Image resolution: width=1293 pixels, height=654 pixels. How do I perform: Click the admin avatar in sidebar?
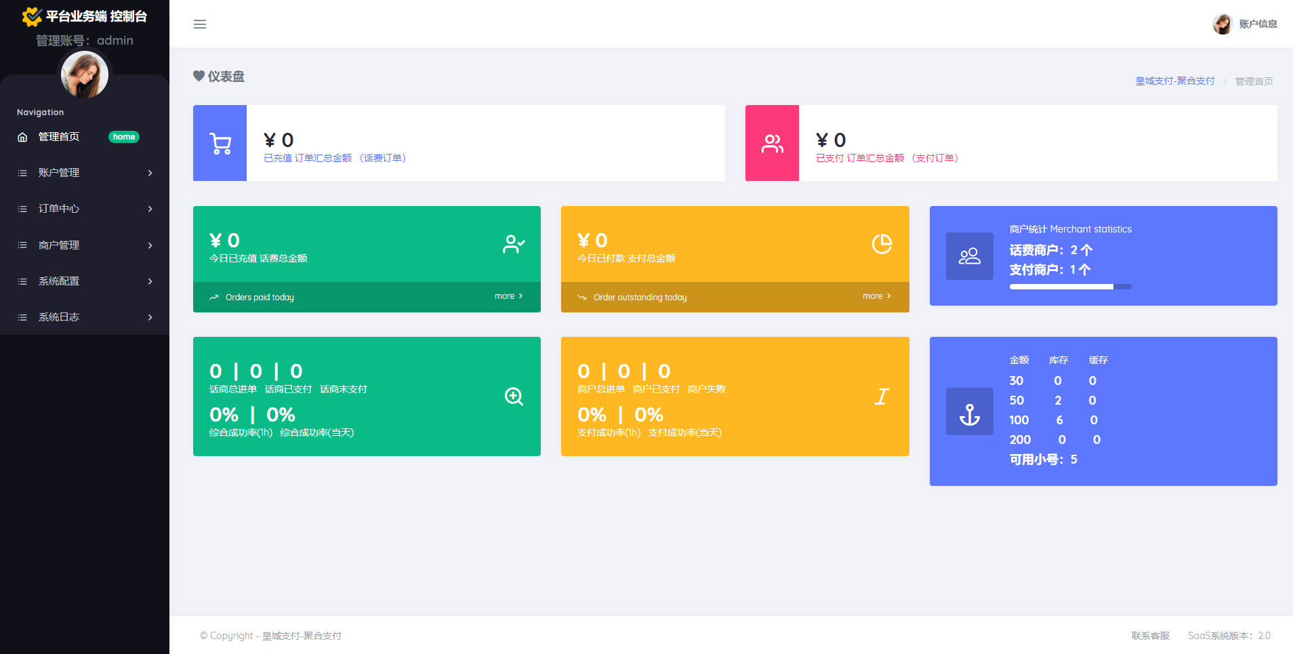coord(85,75)
